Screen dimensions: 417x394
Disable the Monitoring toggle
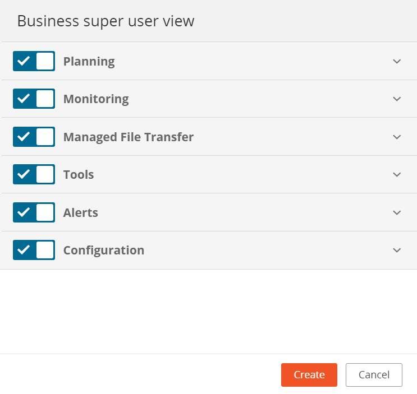tap(34, 99)
